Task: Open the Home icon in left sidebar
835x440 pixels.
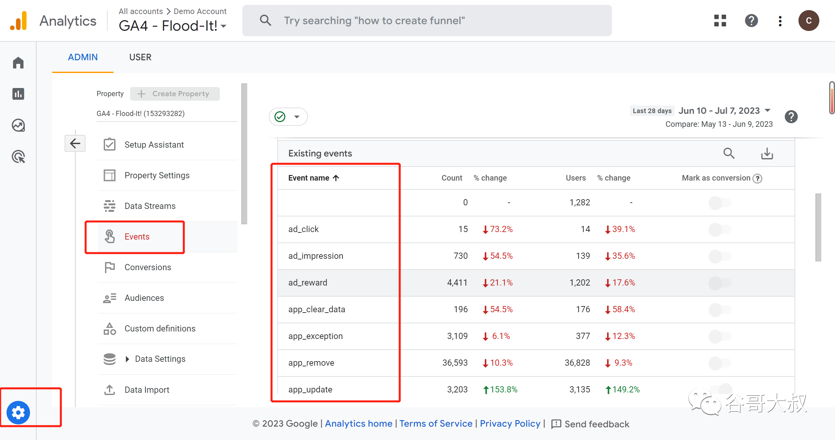Action: point(18,63)
